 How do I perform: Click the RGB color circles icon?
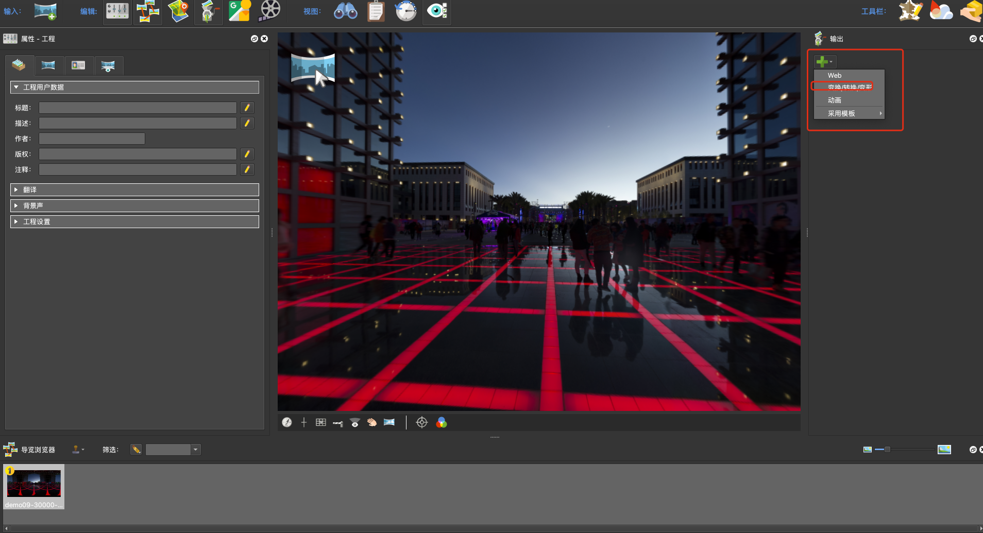[442, 422]
